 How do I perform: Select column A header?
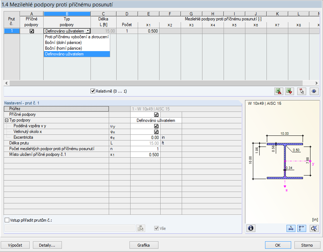point(31,14)
